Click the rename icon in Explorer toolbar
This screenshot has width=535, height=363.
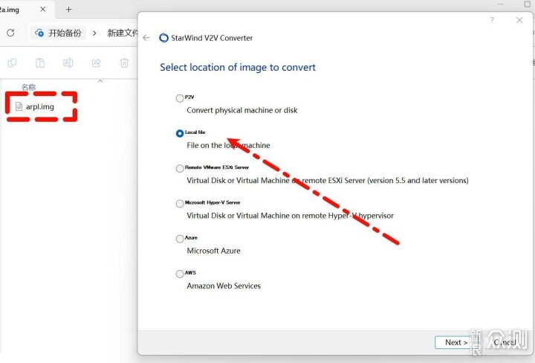[x=68, y=62]
